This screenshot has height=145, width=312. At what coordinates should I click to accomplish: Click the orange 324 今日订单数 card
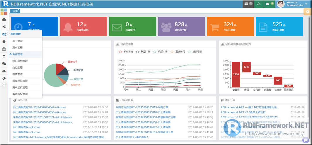click(x=231, y=26)
